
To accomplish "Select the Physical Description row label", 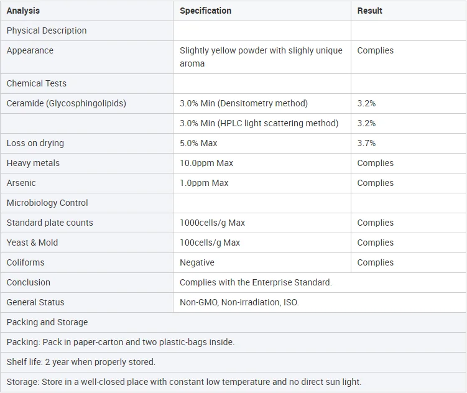I will coord(47,30).
